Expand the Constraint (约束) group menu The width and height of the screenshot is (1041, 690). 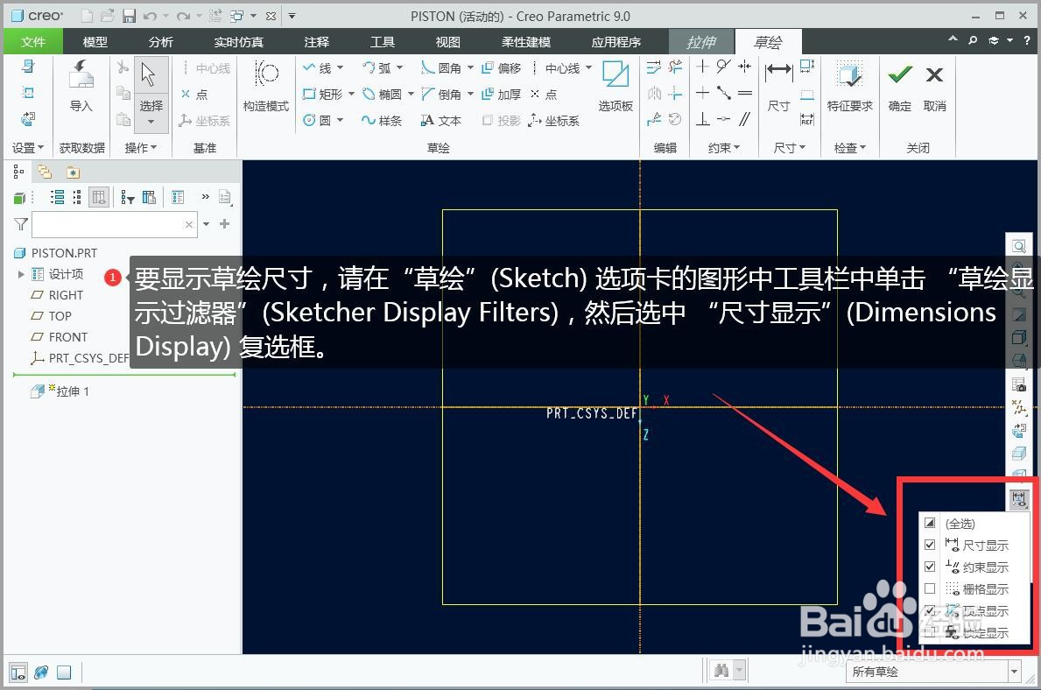[724, 147]
